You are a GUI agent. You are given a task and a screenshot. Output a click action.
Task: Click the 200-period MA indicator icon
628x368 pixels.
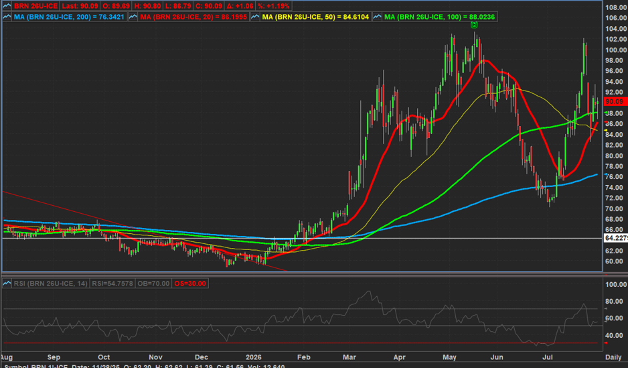point(7,17)
